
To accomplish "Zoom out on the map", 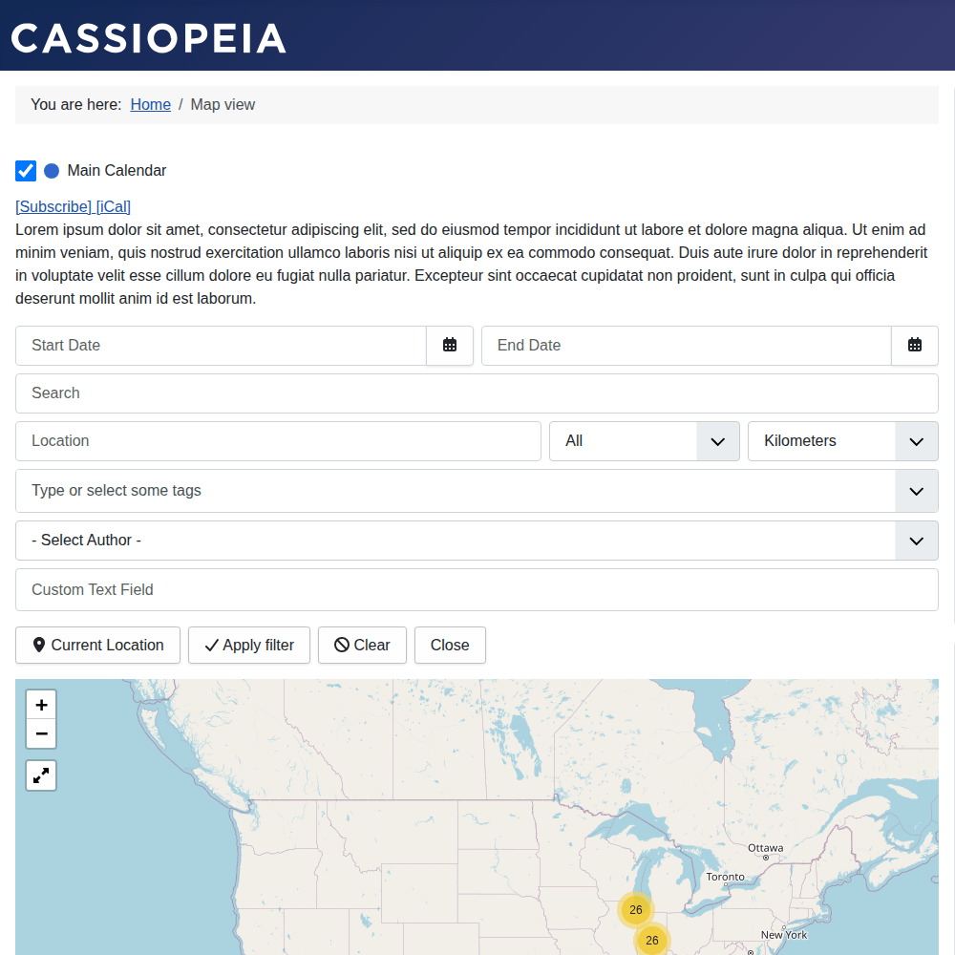I will coord(41,733).
